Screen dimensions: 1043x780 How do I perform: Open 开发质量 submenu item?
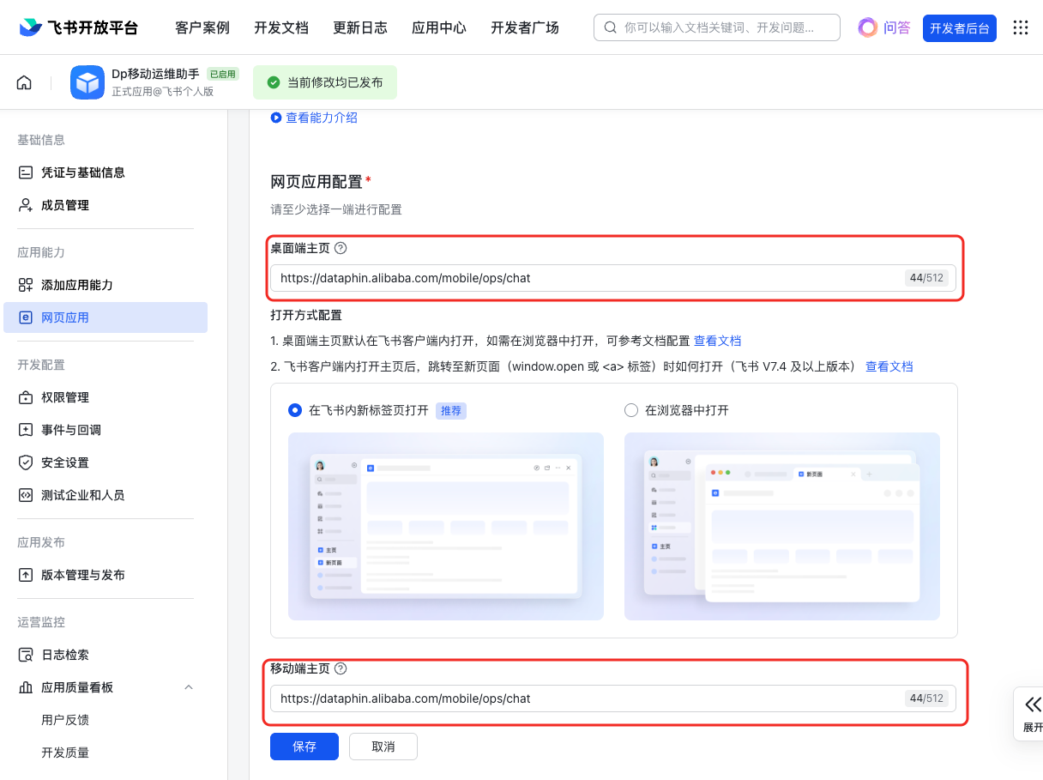coord(65,753)
